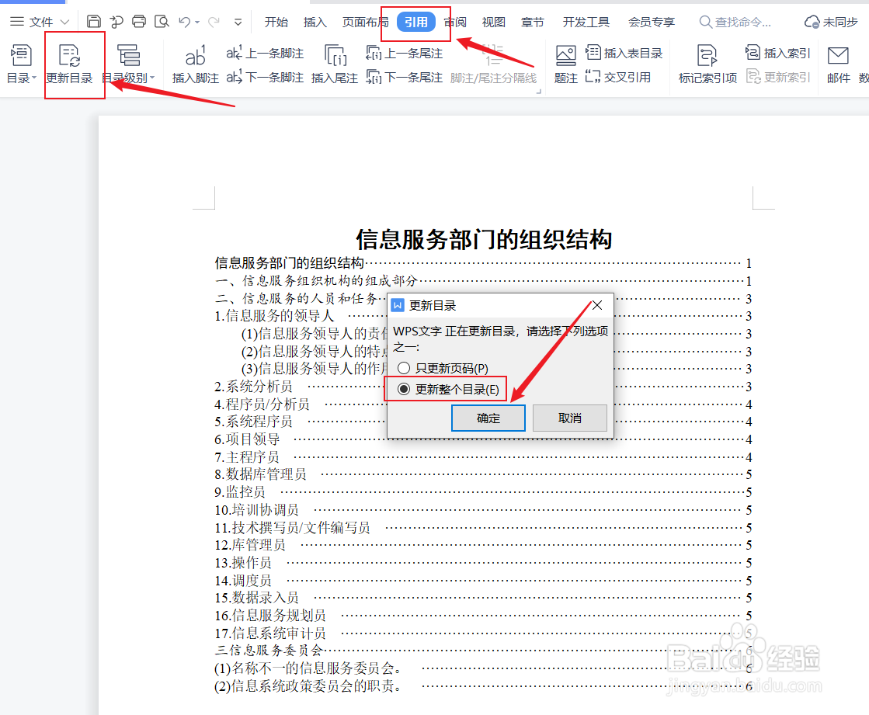Select the 题注 (Caption) icon
Image resolution: width=869 pixels, height=715 pixels.
565,62
